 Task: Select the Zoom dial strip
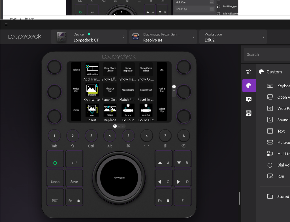(76, 110)
